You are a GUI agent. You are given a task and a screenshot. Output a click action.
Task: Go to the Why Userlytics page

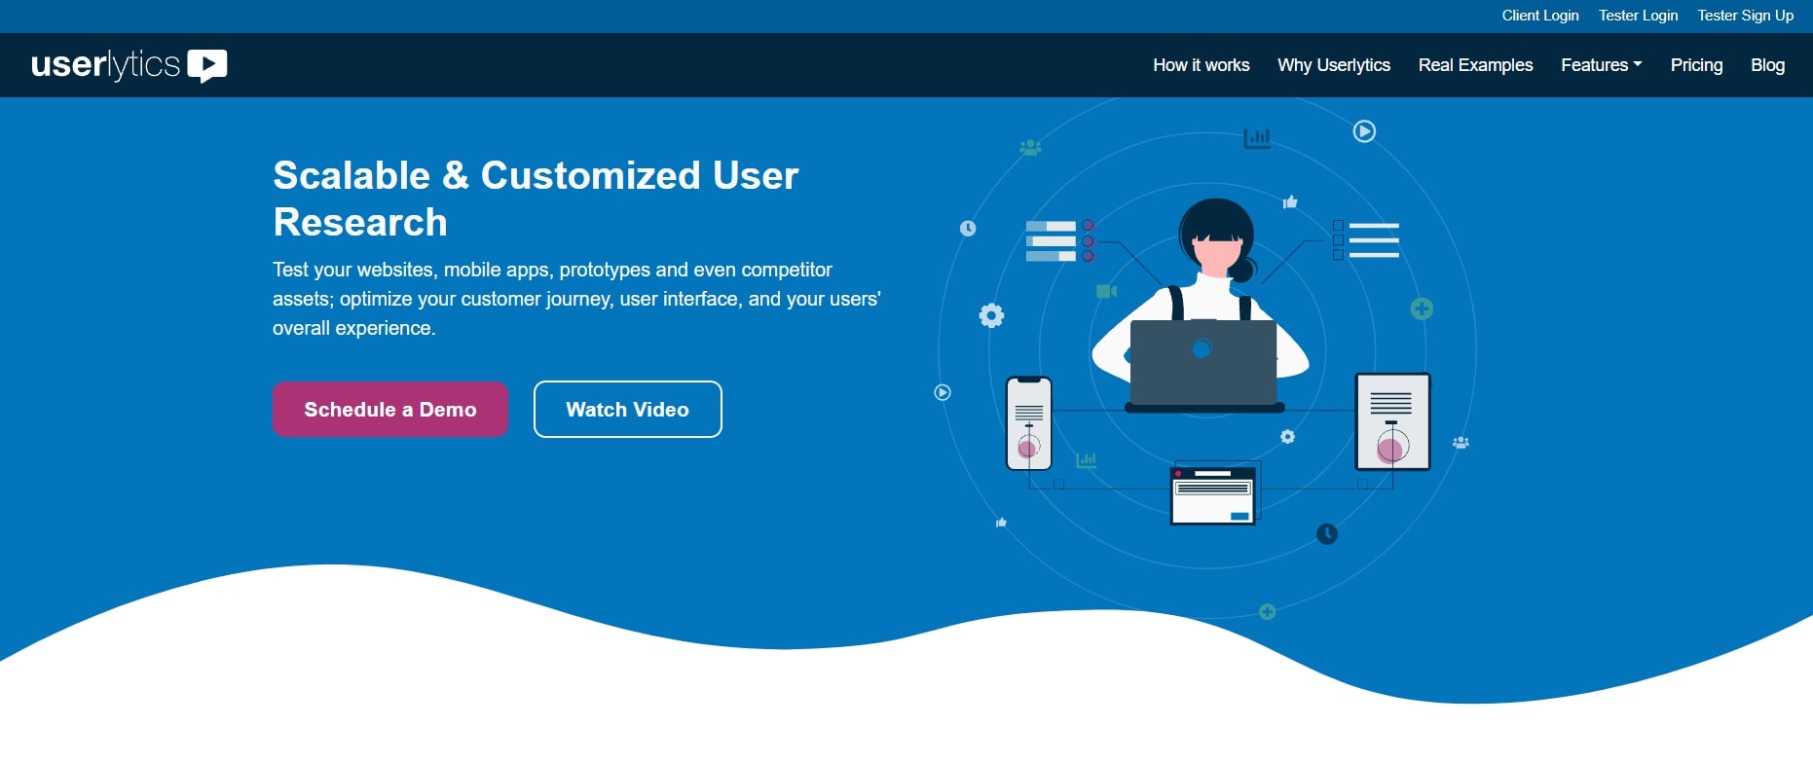[1333, 65]
